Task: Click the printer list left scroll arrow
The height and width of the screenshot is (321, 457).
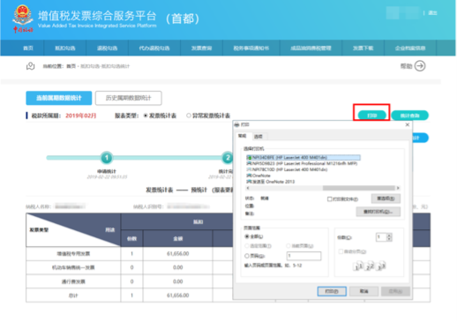Action: [248, 188]
